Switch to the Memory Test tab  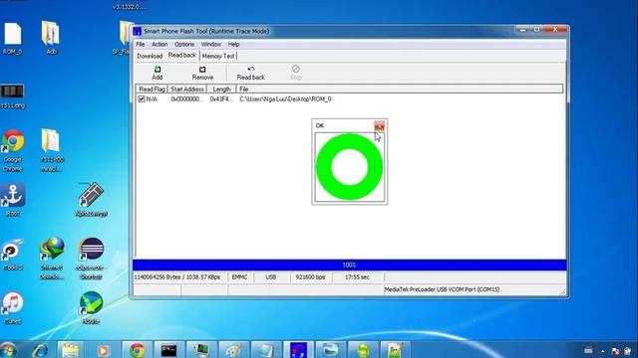click(218, 56)
